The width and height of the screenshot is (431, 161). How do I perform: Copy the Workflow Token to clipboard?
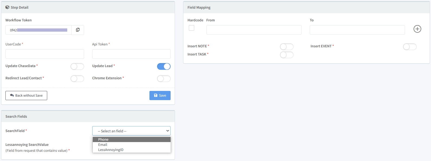78,30
